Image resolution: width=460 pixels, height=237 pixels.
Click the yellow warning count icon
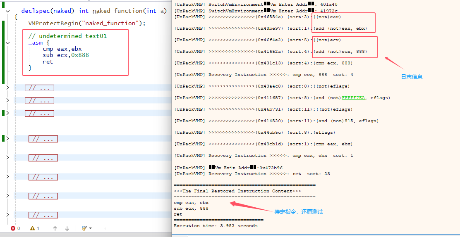tap(32, 228)
